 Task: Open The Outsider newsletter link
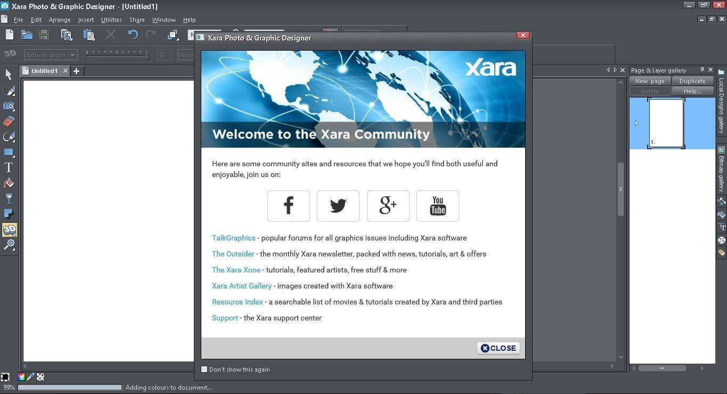(233, 254)
